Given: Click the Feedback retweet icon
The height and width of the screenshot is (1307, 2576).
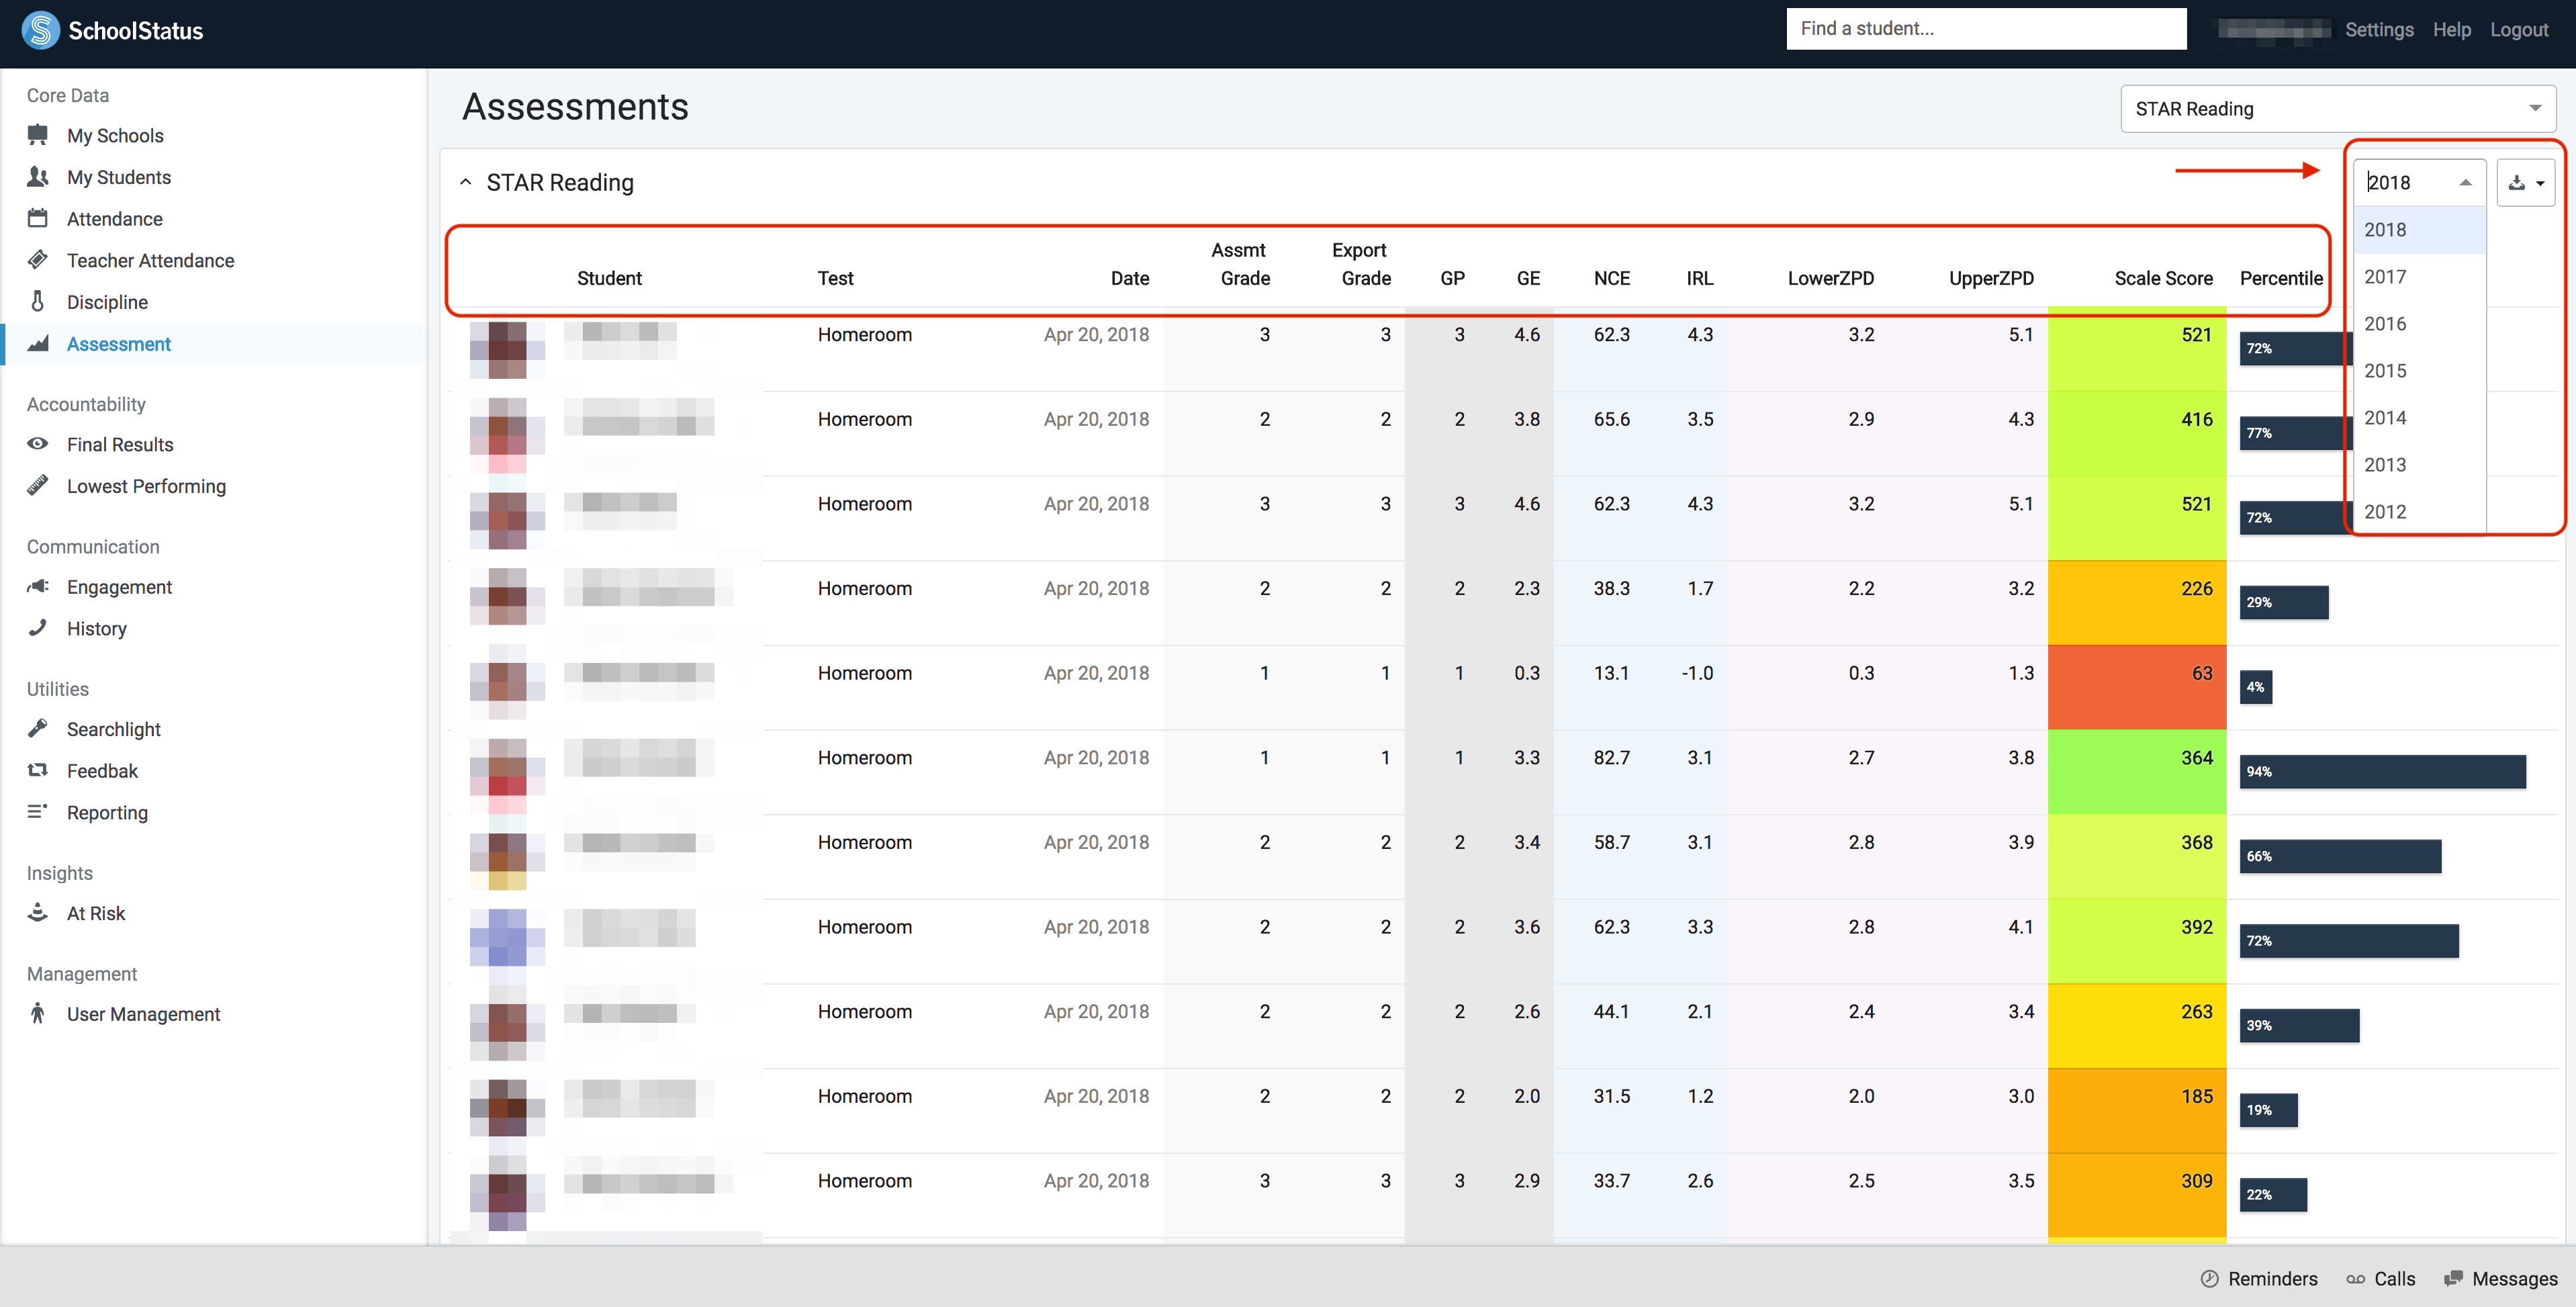Looking at the screenshot, I should [38, 770].
